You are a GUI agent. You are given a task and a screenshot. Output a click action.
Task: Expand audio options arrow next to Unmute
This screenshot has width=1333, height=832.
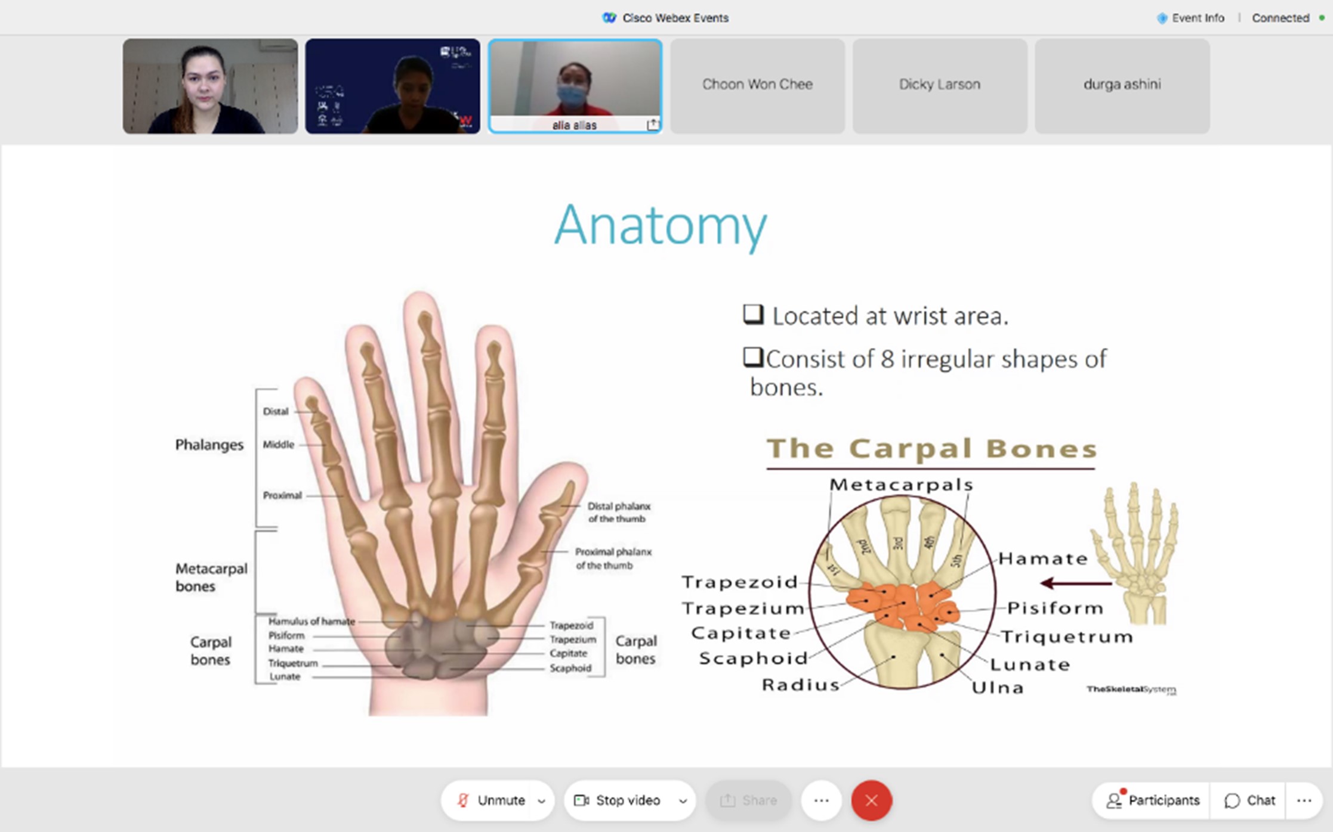pos(542,801)
